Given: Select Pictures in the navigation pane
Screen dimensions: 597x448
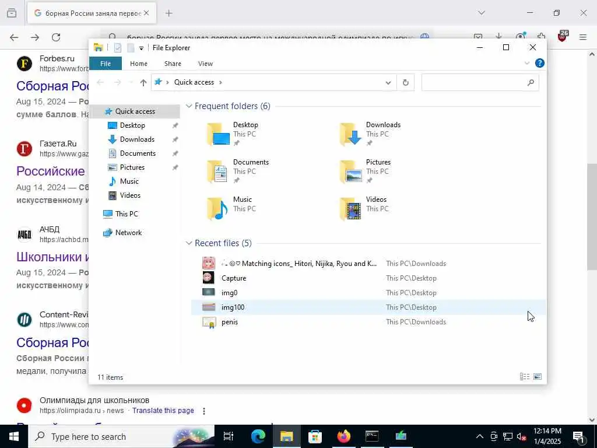Looking at the screenshot, I should [x=132, y=167].
